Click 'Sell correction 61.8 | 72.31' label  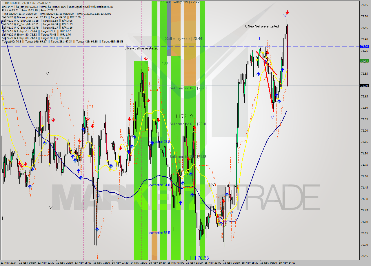pyautogui.click(x=188, y=124)
